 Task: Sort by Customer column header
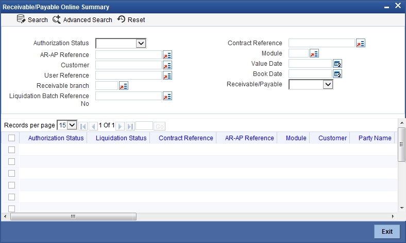[x=332, y=138]
